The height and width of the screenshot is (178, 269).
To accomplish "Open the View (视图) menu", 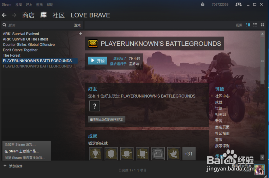I will (19, 5).
